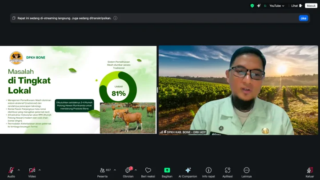Expand the Video options chevron

pos(40,170)
